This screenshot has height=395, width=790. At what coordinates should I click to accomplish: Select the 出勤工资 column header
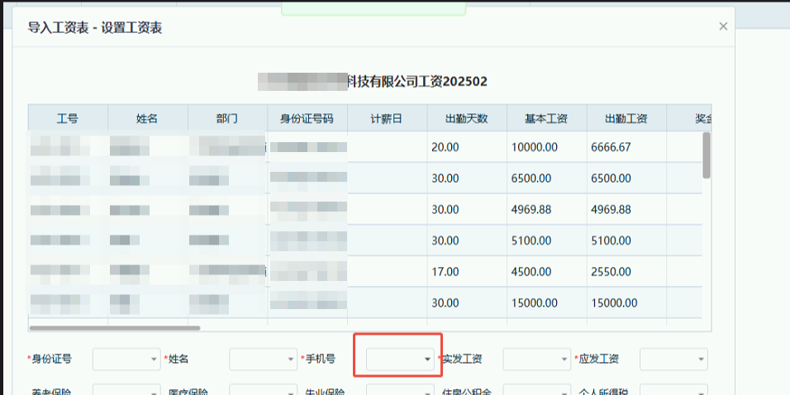coord(626,118)
